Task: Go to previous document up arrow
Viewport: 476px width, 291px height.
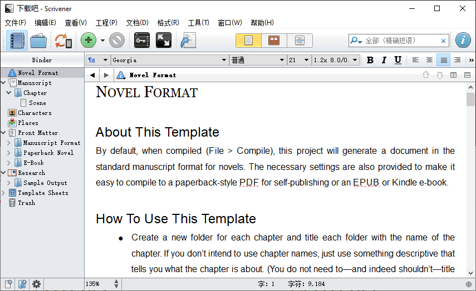Action: [x=426, y=75]
